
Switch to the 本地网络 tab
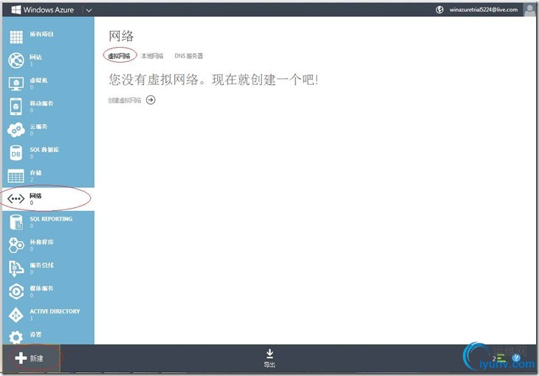coord(152,56)
